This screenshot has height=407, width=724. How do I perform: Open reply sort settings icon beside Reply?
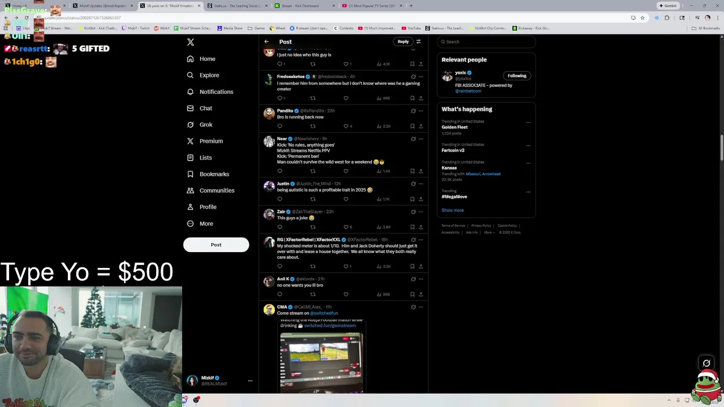(419, 41)
